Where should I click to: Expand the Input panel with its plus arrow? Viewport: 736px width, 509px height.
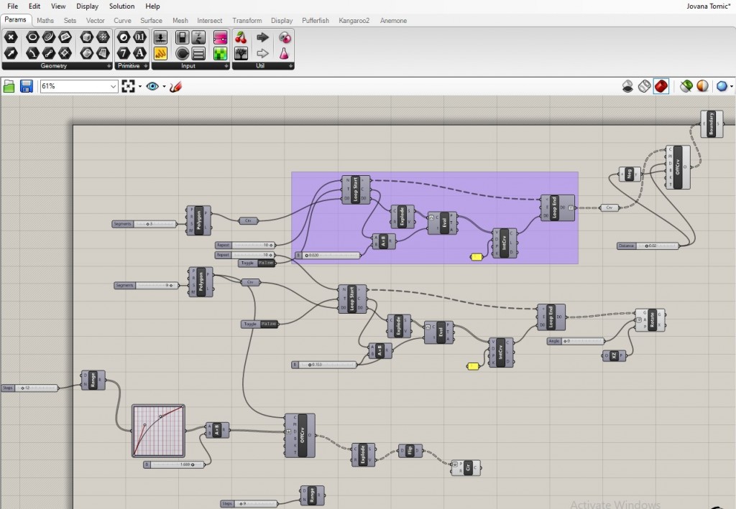coord(225,66)
